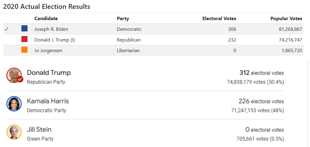310x147 pixels.
Task: Select the Party column header
Action: tap(123, 19)
